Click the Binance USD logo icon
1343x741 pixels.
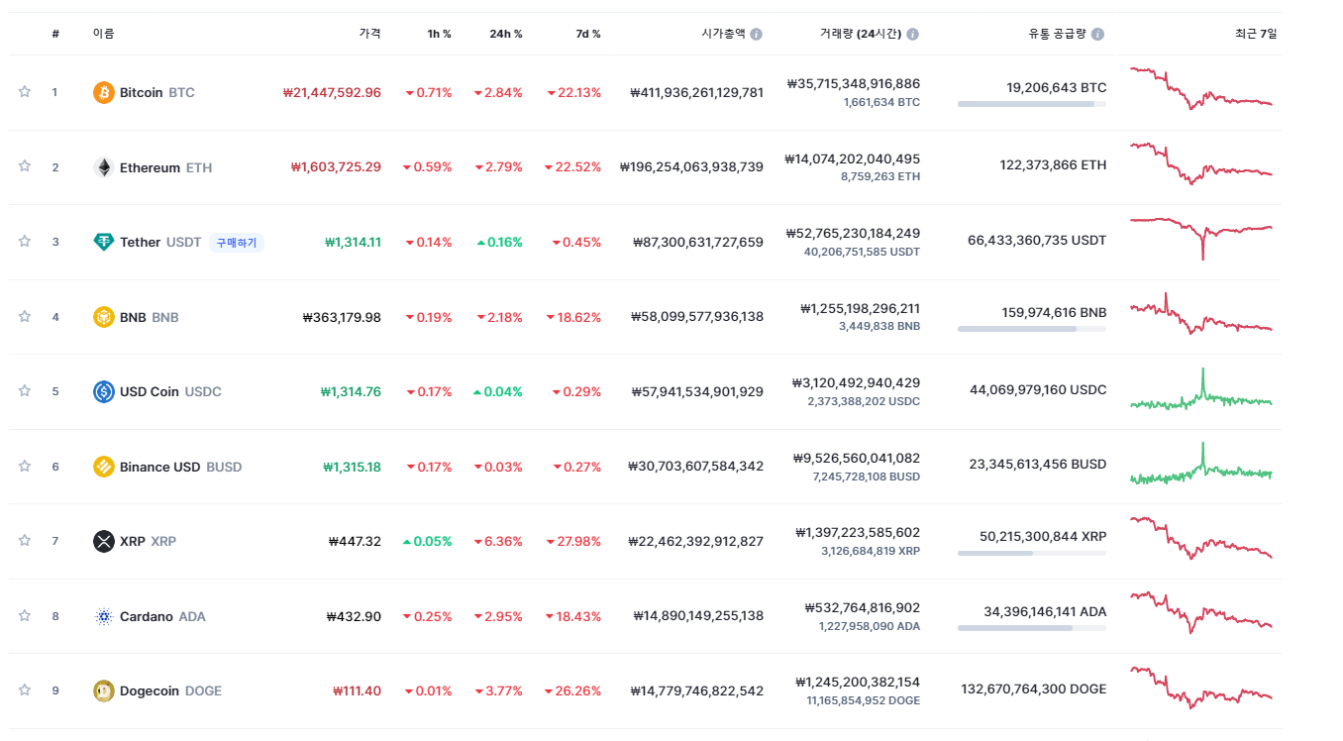104,467
